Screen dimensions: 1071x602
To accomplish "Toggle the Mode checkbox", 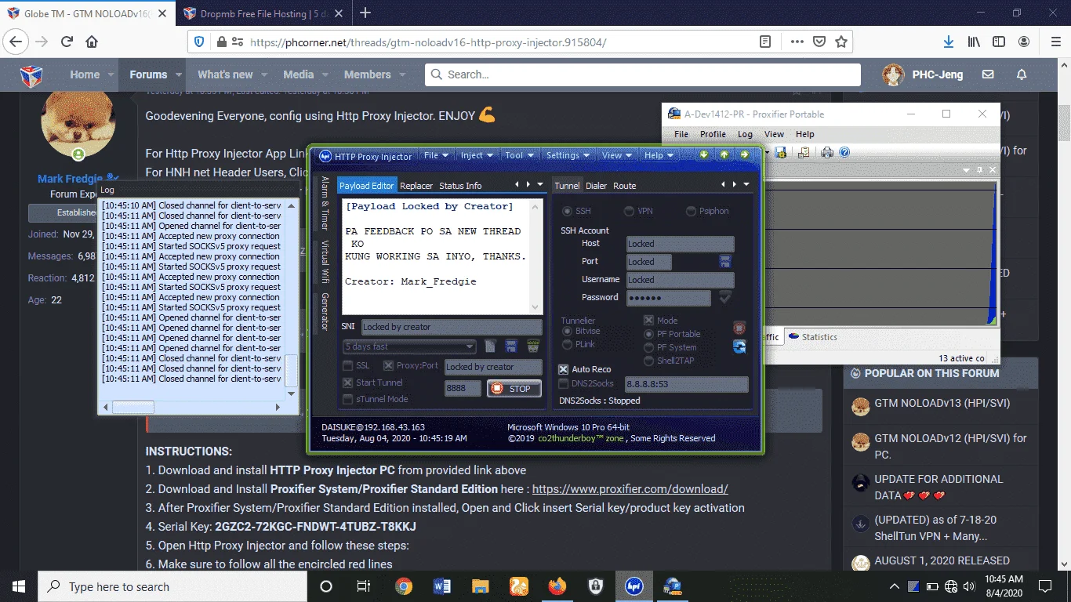I will pos(648,320).
